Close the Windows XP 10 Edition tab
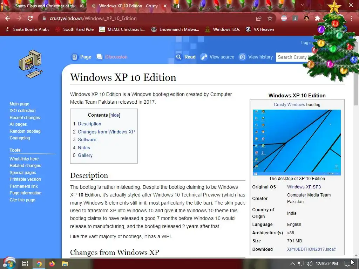Viewport: 359px width, 269px height. pos(165,6)
